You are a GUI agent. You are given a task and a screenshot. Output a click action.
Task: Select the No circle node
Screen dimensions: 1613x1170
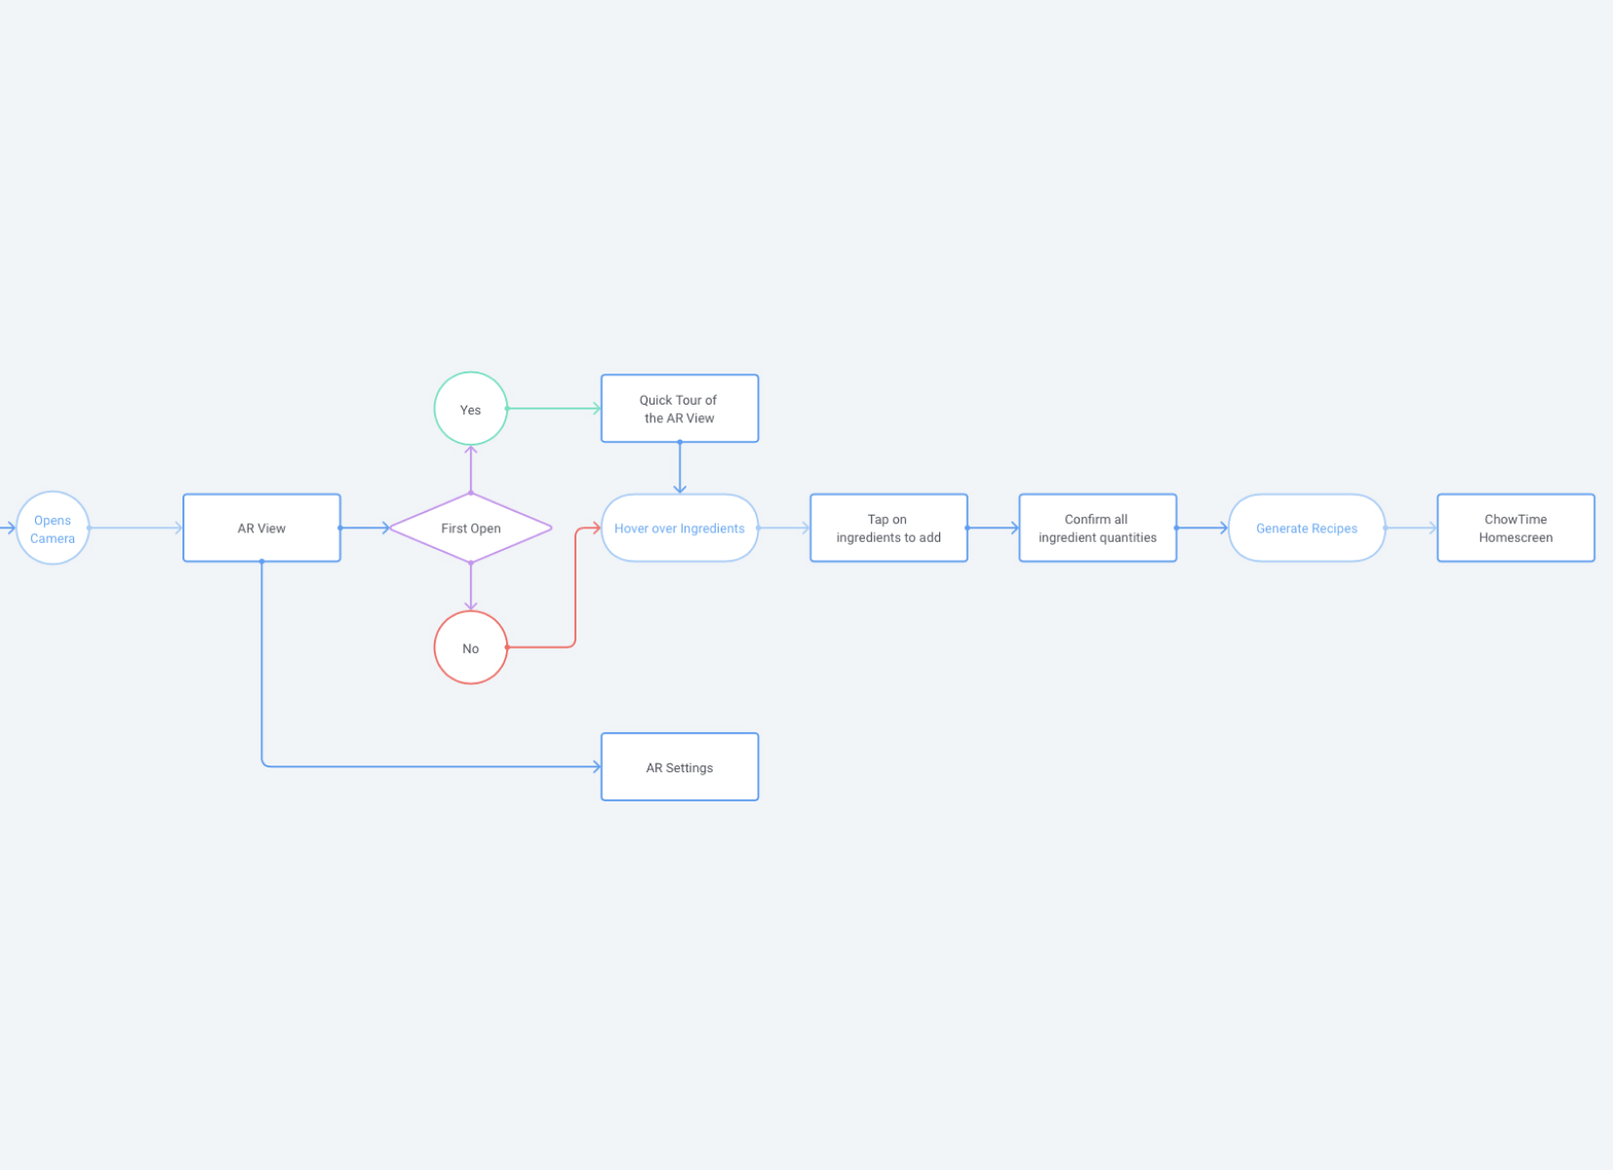point(470,647)
